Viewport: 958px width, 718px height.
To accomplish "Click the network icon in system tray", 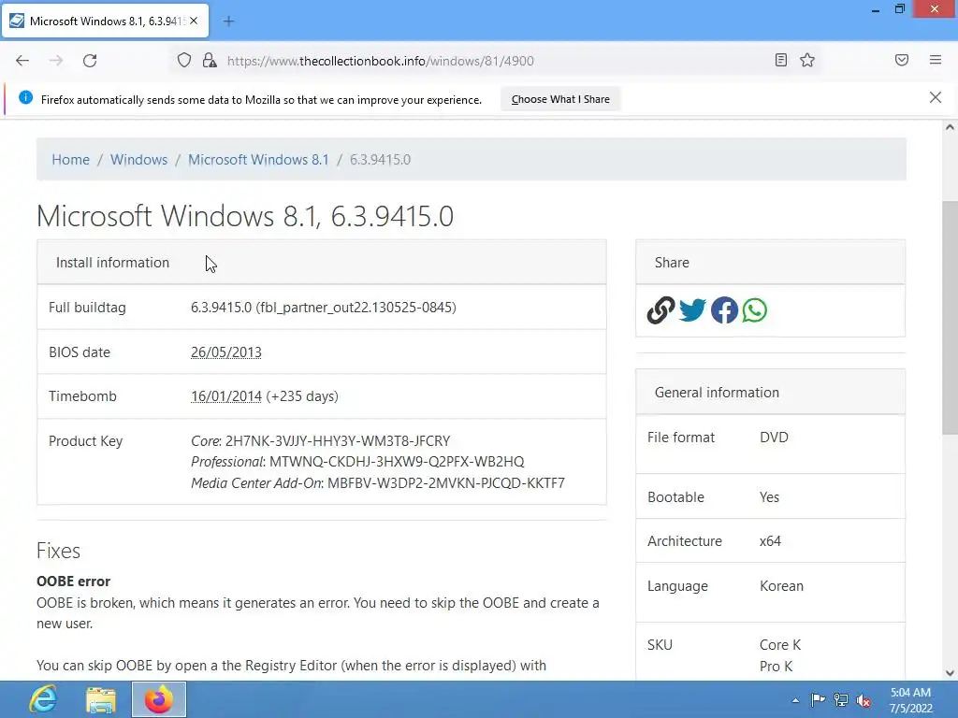I will pos(841,700).
